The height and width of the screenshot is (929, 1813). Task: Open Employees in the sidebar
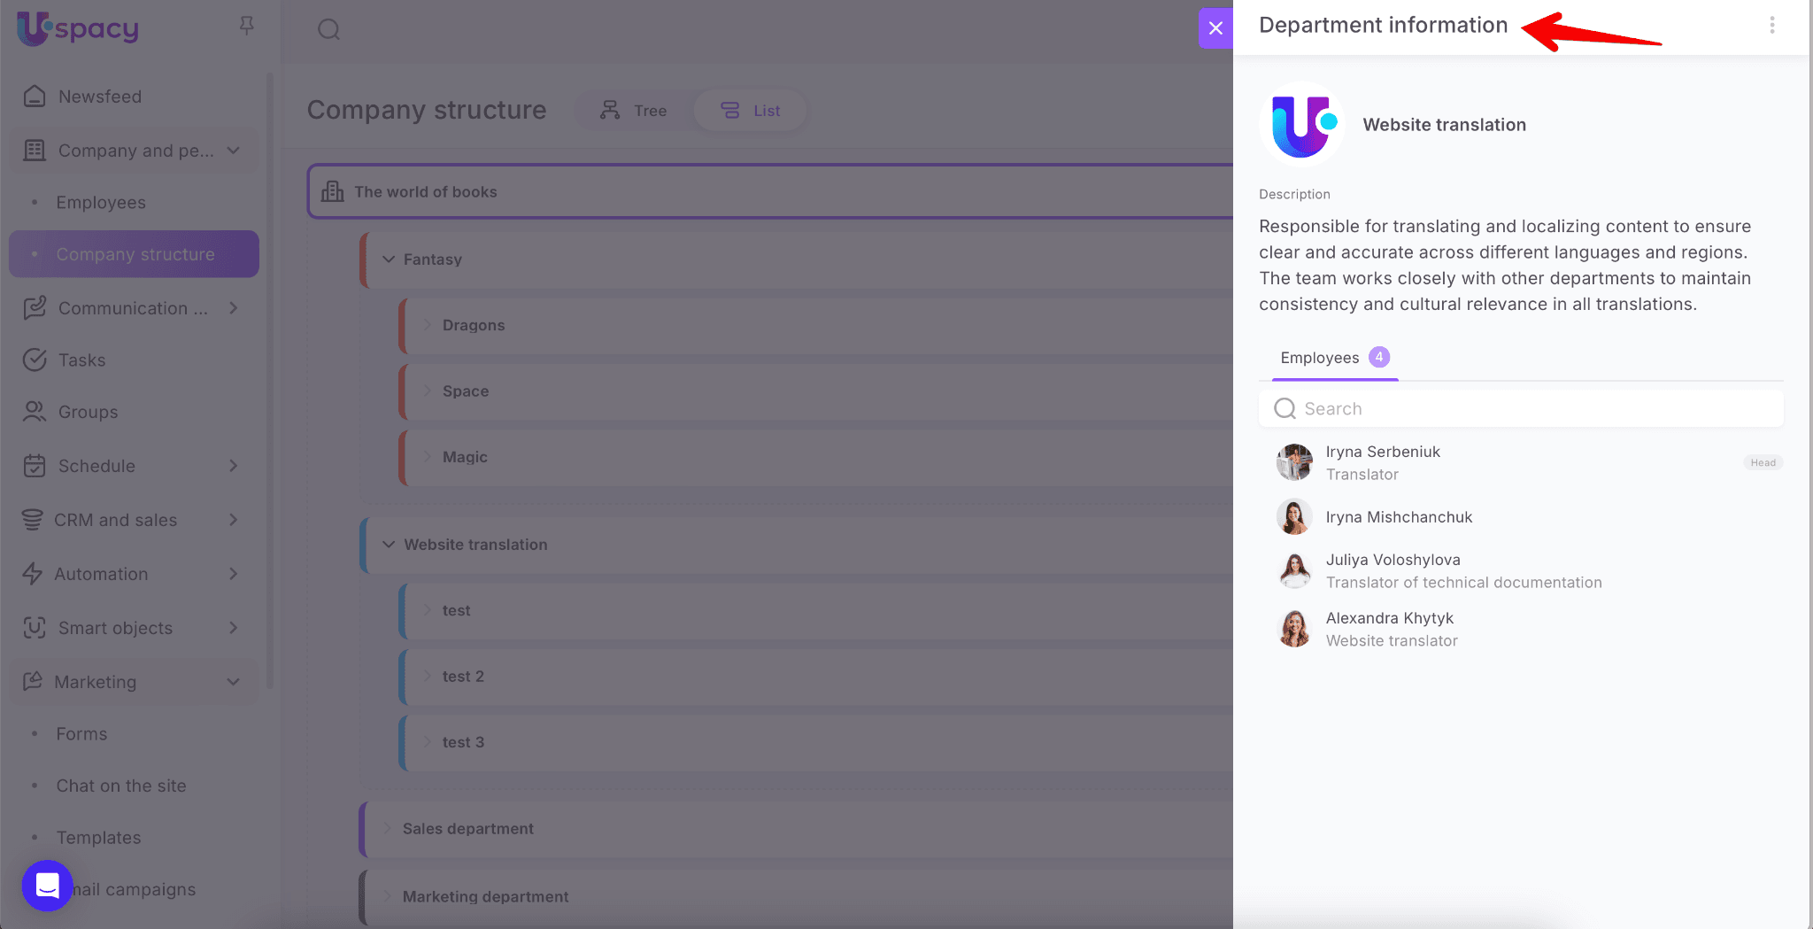[x=101, y=203]
